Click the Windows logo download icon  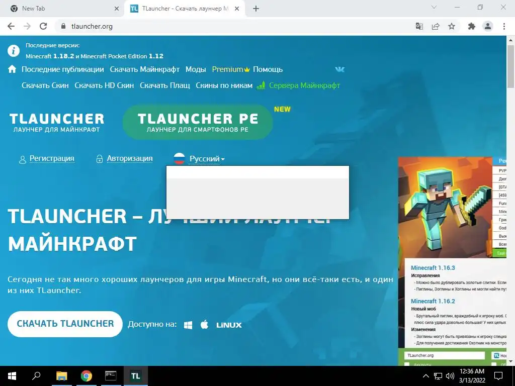pyautogui.click(x=188, y=325)
